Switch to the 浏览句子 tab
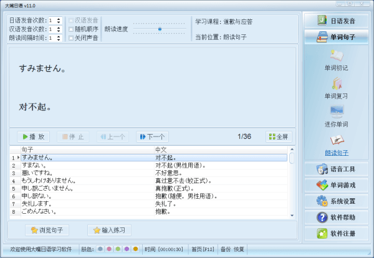Screen dimensions: 374x258 click(x=47, y=231)
